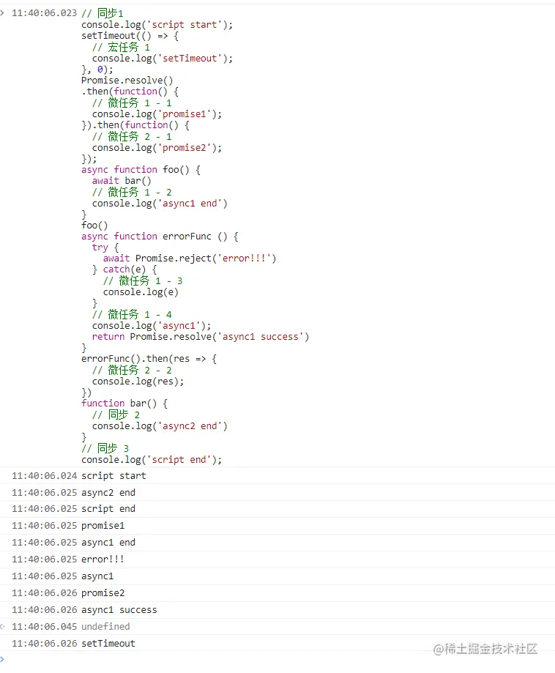Click code line console.log(res);
Viewport: 555px width, 673px height.
click(x=138, y=381)
